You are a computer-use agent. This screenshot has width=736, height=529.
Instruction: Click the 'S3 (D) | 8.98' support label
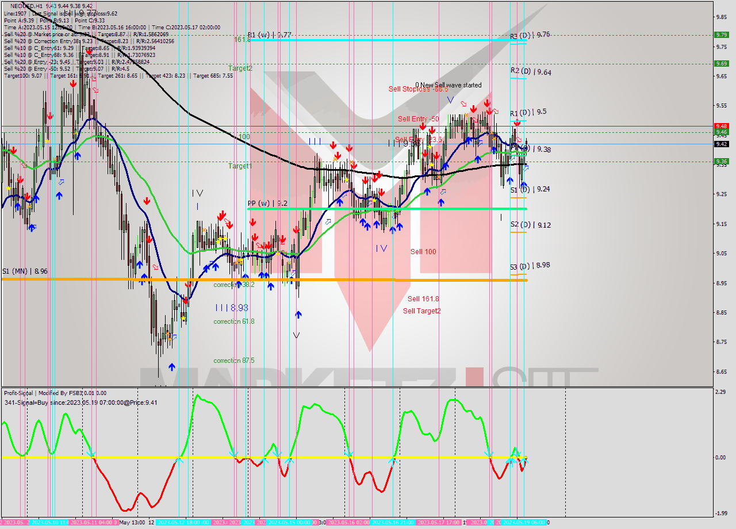530,266
